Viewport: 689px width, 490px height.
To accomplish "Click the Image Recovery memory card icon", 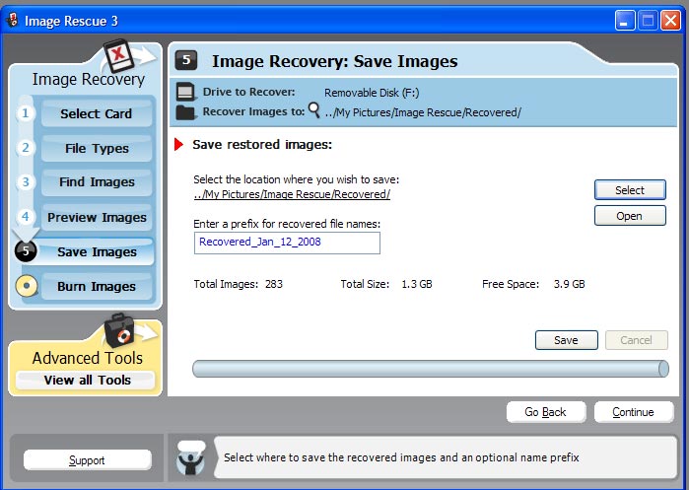I will [x=118, y=56].
